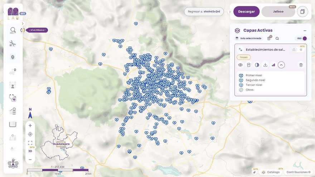Viewport: 315px width, 177px height.
Task: Zoom out on the map
Action: pyautogui.click(x=30, y=159)
